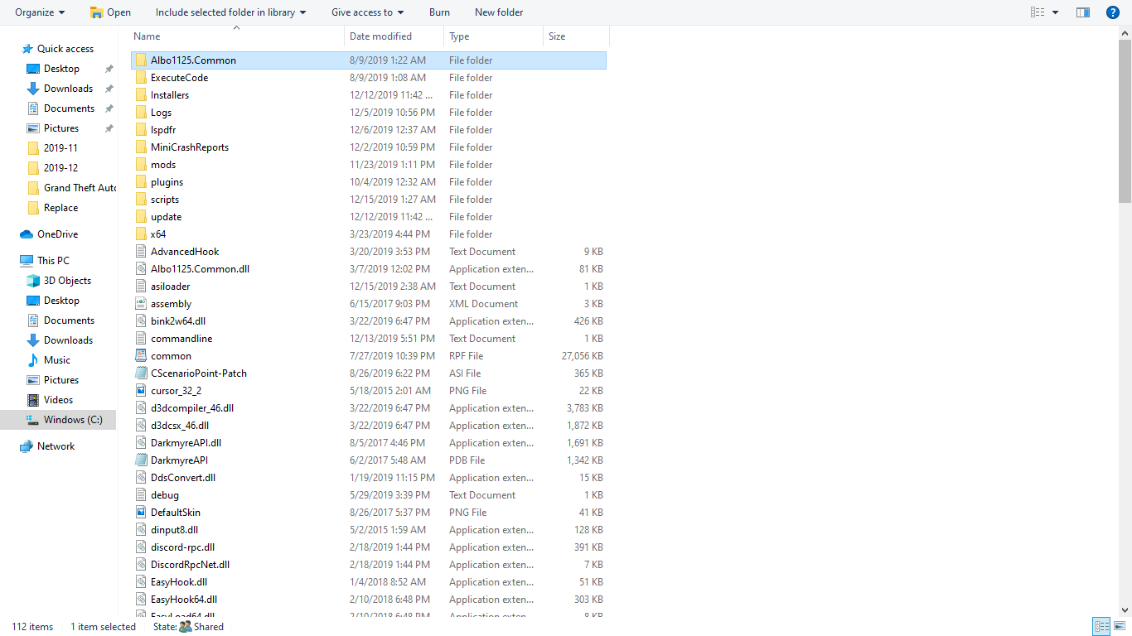Select the Installers folder

pos(170,95)
